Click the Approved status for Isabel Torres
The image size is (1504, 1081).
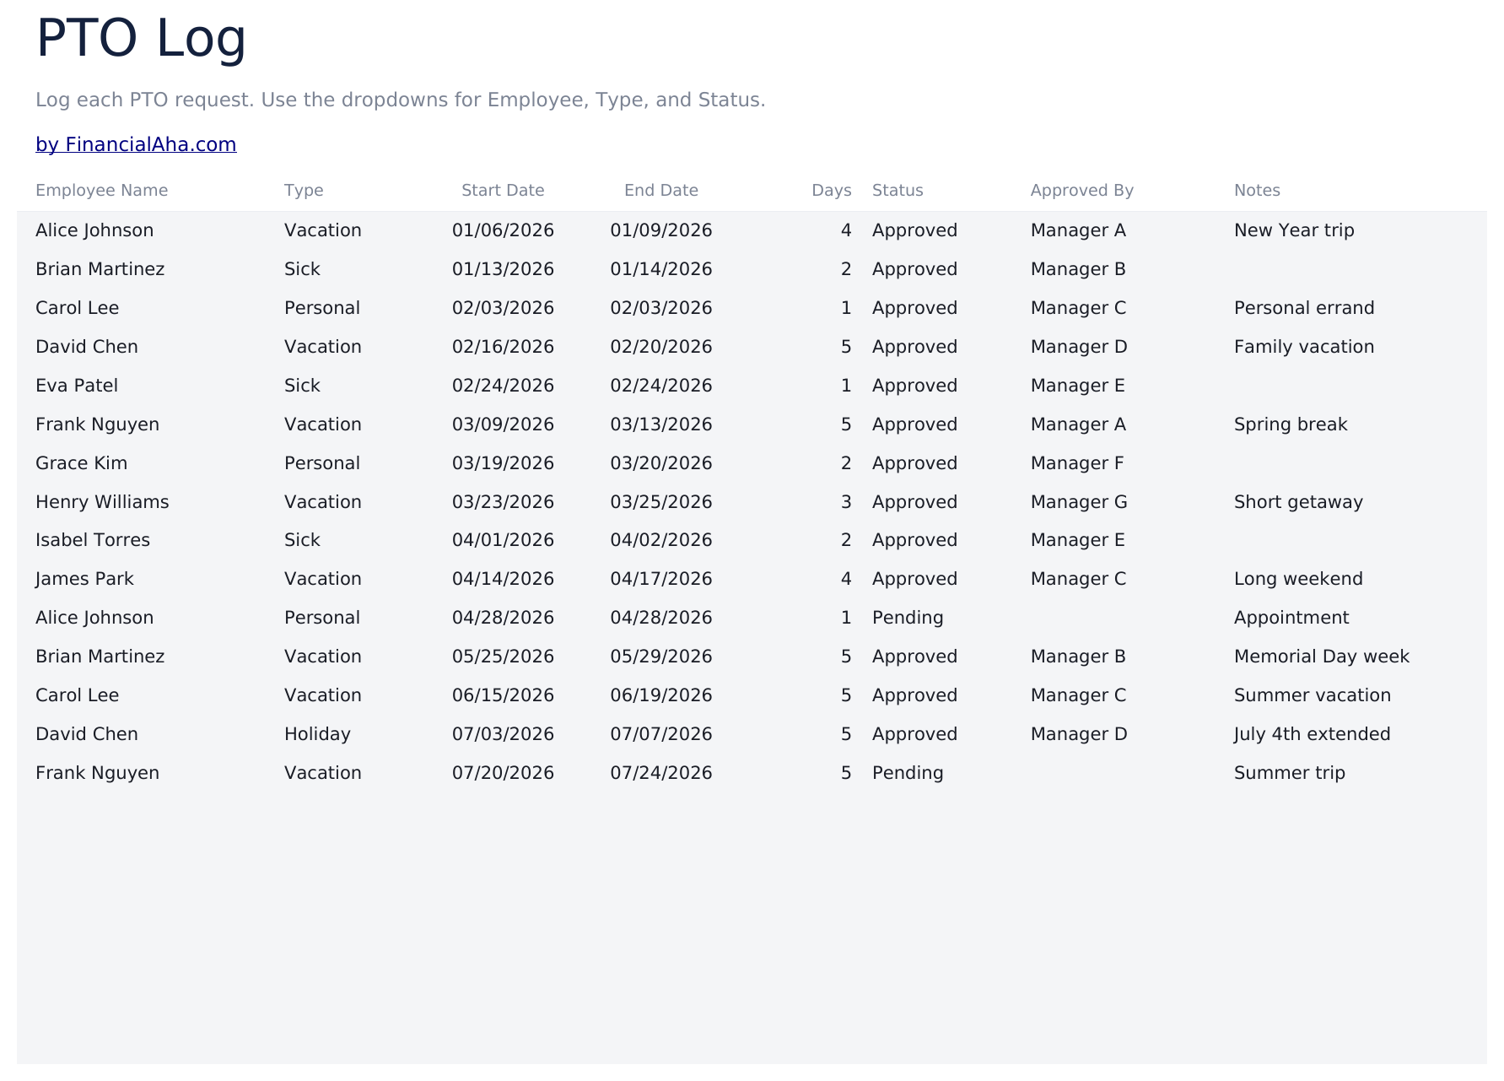(x=914, y=540)
